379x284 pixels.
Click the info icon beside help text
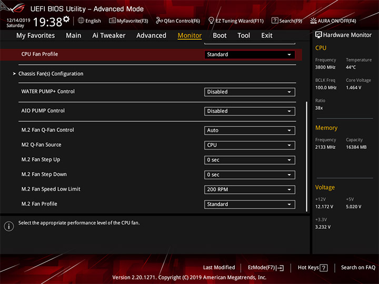[9, 226]
